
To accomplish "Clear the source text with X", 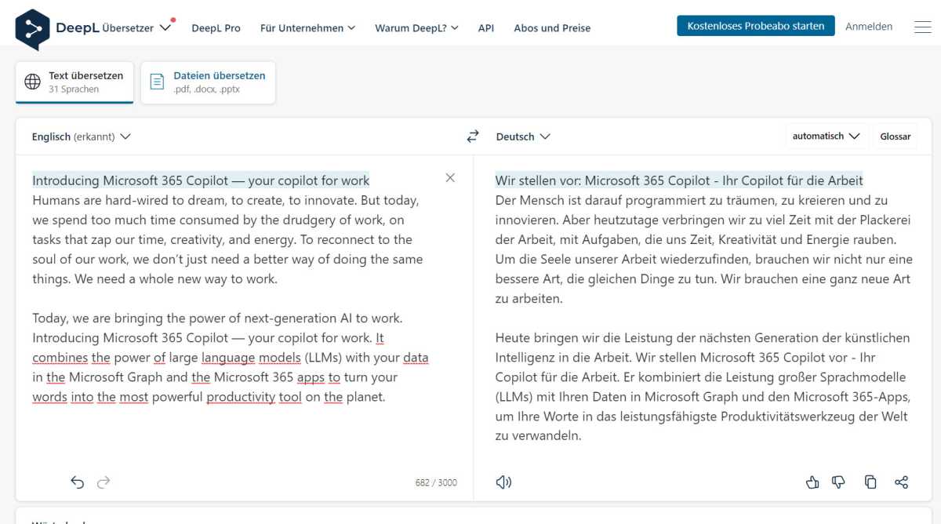I will click(450, 178).
